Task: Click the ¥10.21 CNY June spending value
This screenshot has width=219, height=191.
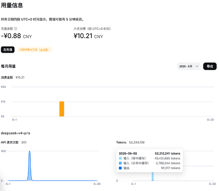Action: [x=88, y=36]
